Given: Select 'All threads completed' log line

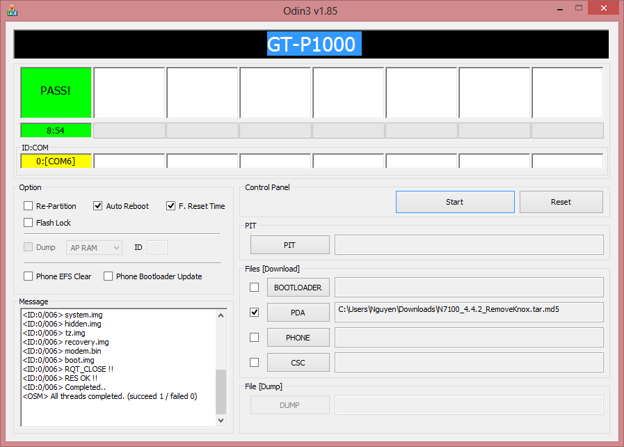Looking at the screenshot, I should coord(110,396).
